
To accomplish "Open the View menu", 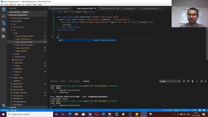I will [x=19, y=5].
